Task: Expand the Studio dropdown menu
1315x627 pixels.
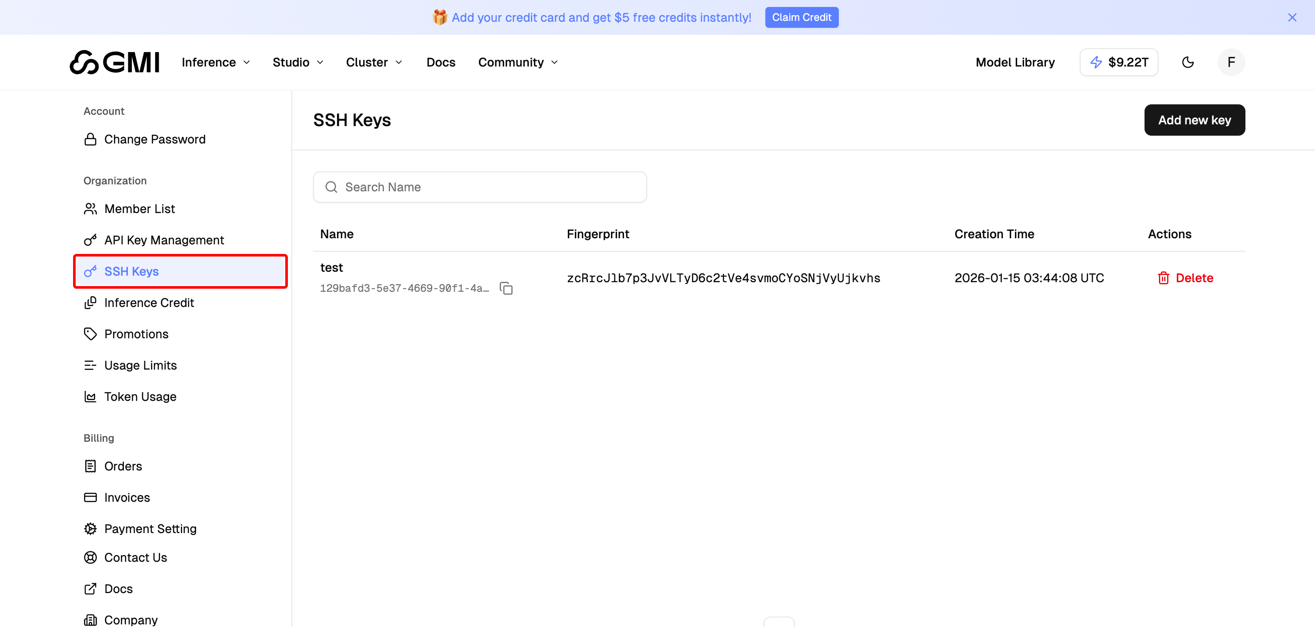Action: pyautogui.click(x=298, y=62)
